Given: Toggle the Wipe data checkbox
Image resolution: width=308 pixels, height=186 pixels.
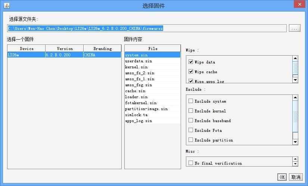Looking at the screenshot, I should coord(191,62).
